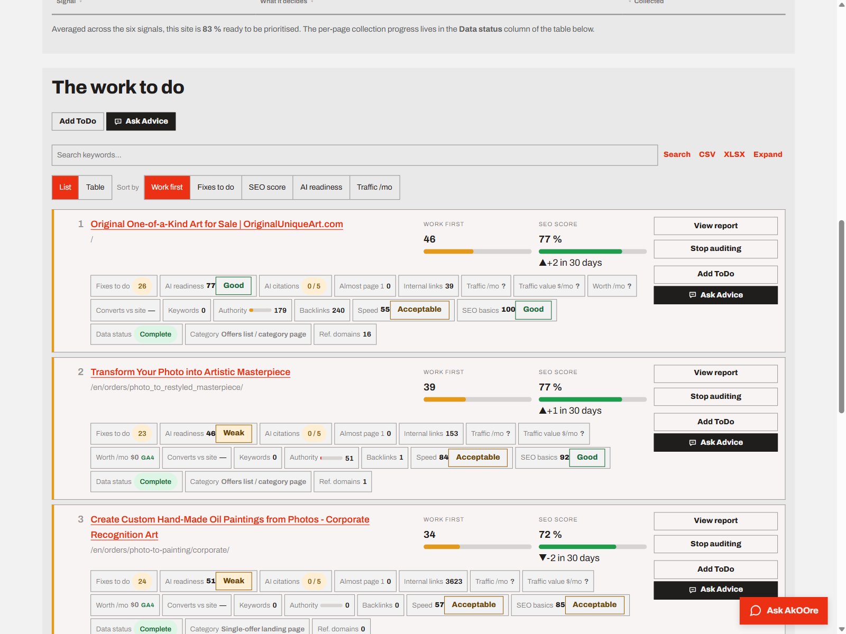Image resolution: width=846 pixels, height=634 pixels.
Task: Open Transform Your Photo into Artistic Masterpiece link
Action: 190,372
